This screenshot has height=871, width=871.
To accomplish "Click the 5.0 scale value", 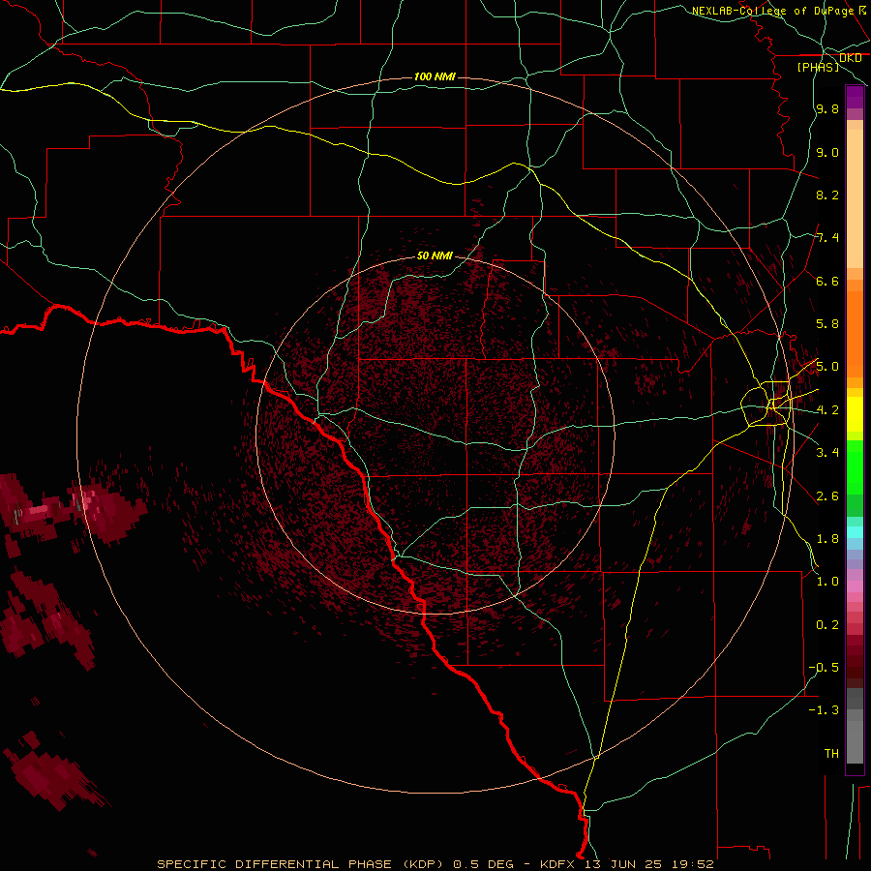I will [827, 367].
